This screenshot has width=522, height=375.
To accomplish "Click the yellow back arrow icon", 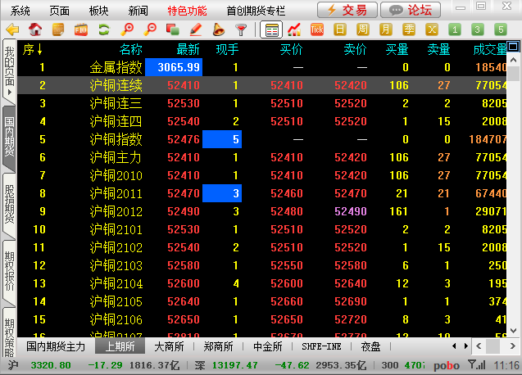I will pos(12,30).
